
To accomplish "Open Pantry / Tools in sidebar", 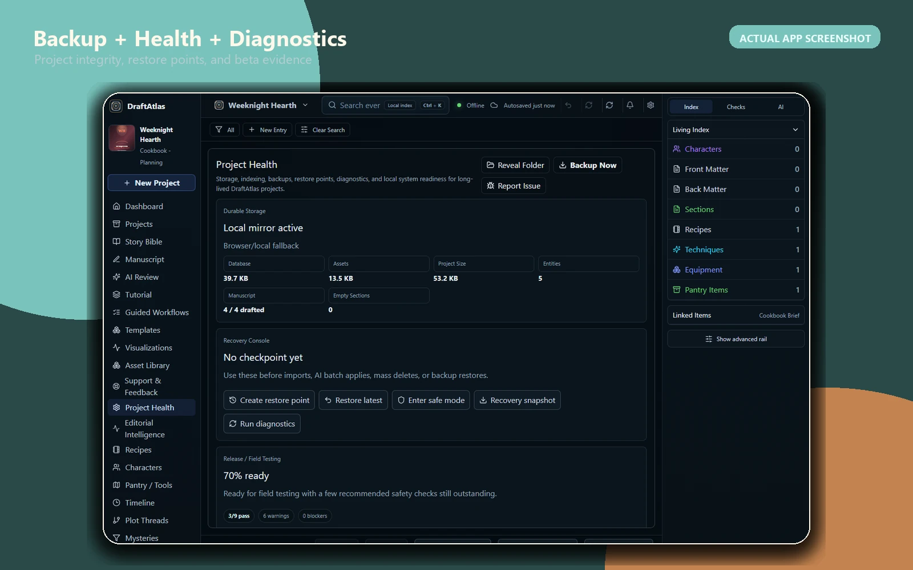I will click(151, 485).
